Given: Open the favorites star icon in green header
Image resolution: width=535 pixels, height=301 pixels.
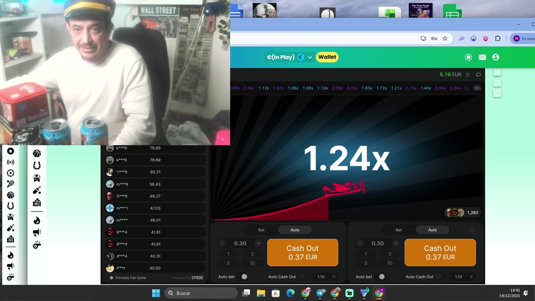Looking at the screenshot, I should (469, 57).
